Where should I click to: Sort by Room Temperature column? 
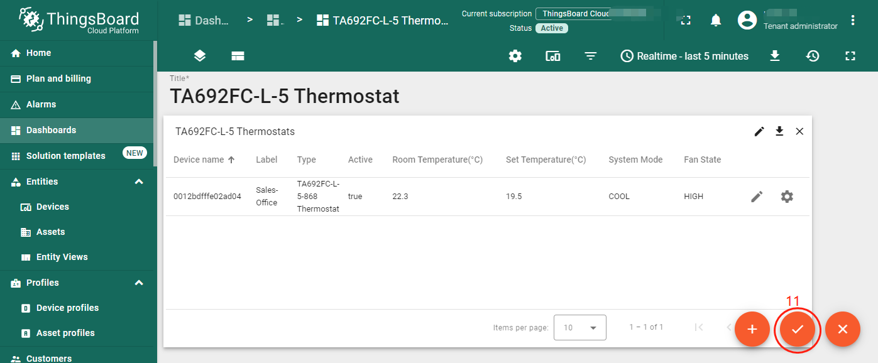437,160
